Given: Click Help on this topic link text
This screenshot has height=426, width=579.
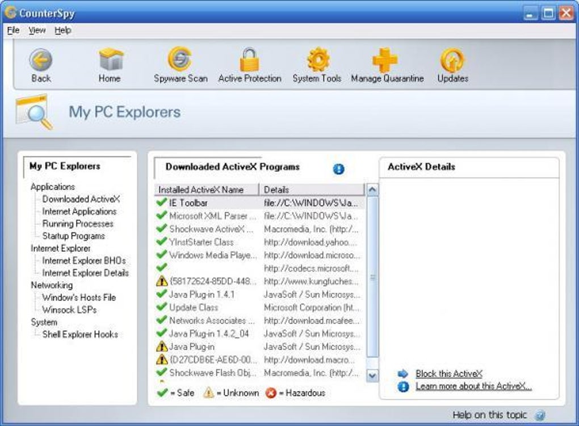Looking at the screenshot, I should [x=489, y=415].
